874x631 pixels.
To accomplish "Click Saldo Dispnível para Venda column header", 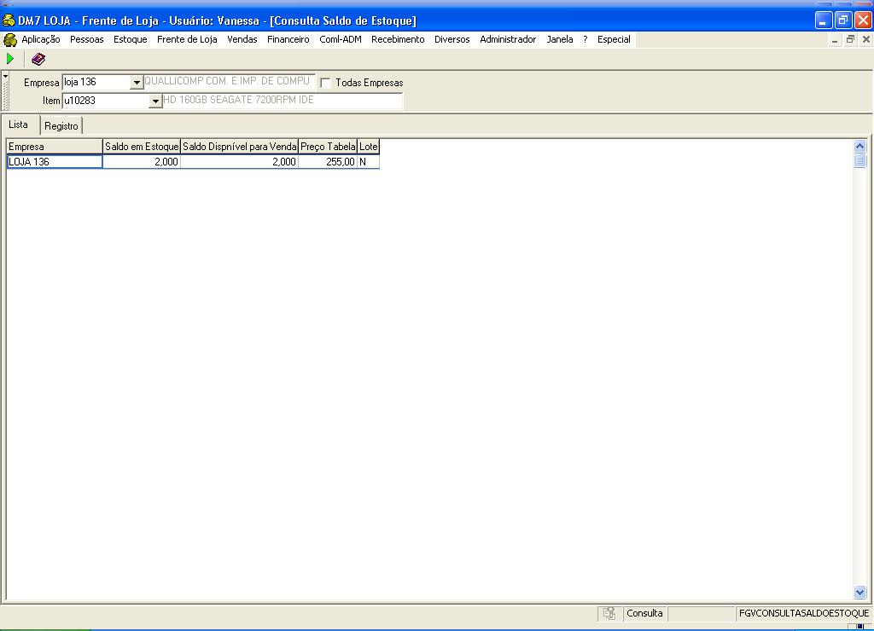I will click(240, 147).
